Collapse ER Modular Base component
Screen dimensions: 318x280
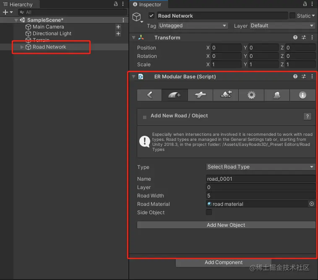(x=133, y=77)
